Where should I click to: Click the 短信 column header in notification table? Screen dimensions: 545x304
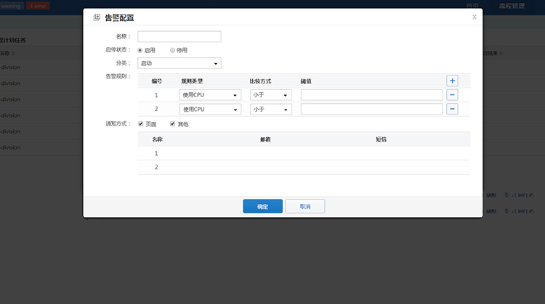(x=381, y=139)
